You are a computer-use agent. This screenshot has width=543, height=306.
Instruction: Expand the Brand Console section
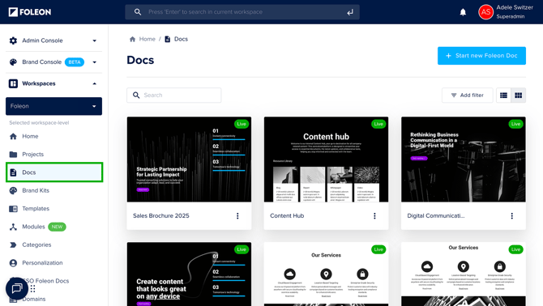pyautogui.click(x=95, y=62)
